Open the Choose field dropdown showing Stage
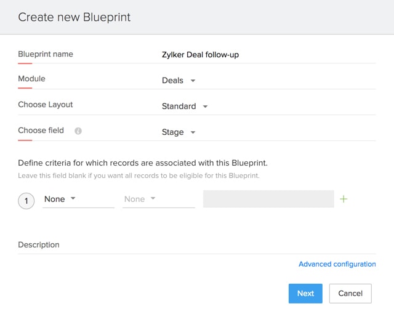The height and width of the screenshot is (322, 394). pos(179,132)
